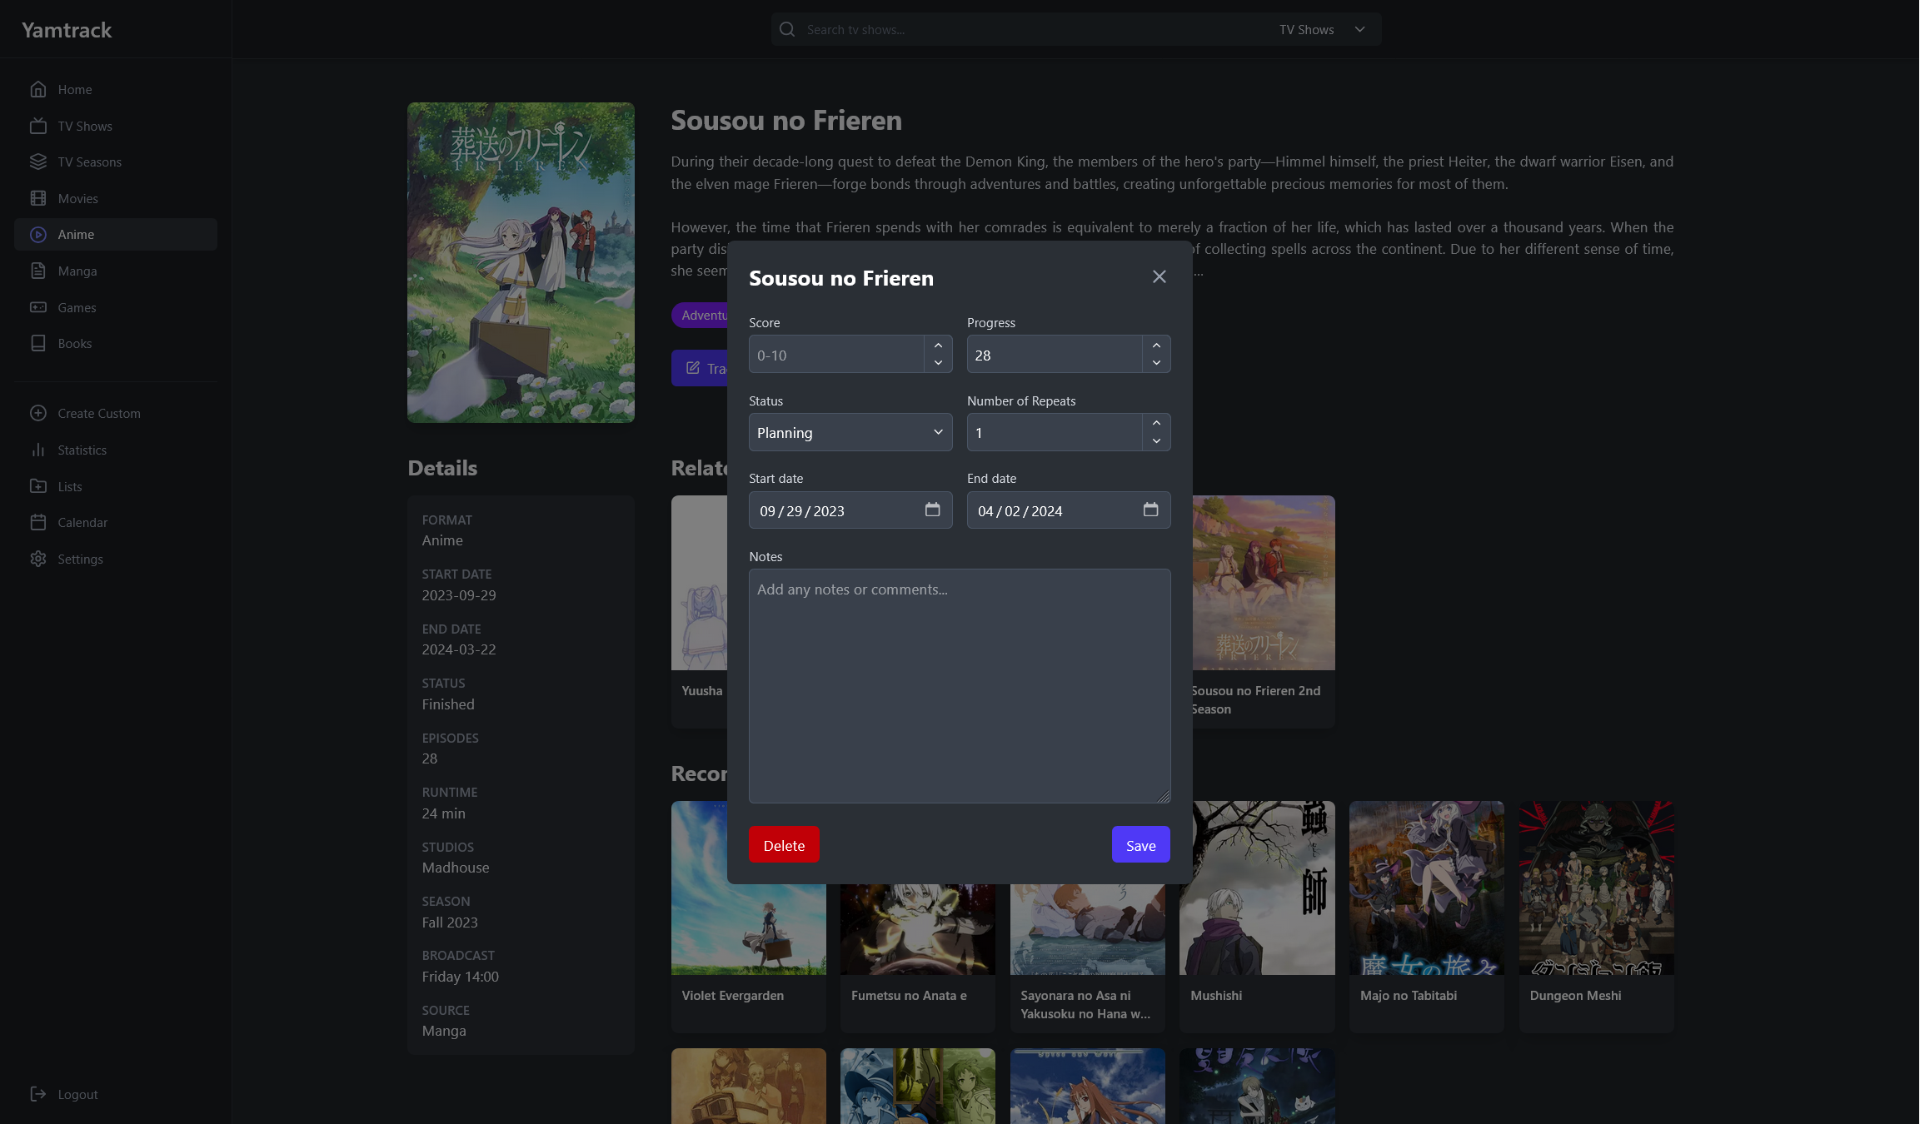Click the Settings gear icon in sidebar
This screenshot has height=1124, width=1920.
coord(38,559)
